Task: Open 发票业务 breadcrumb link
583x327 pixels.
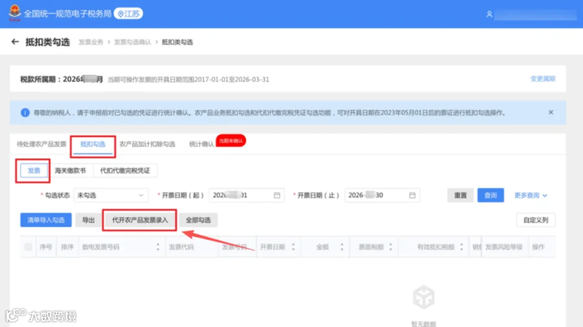Action: tap(91, 42)
